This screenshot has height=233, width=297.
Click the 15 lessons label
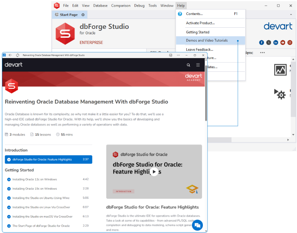43,134
